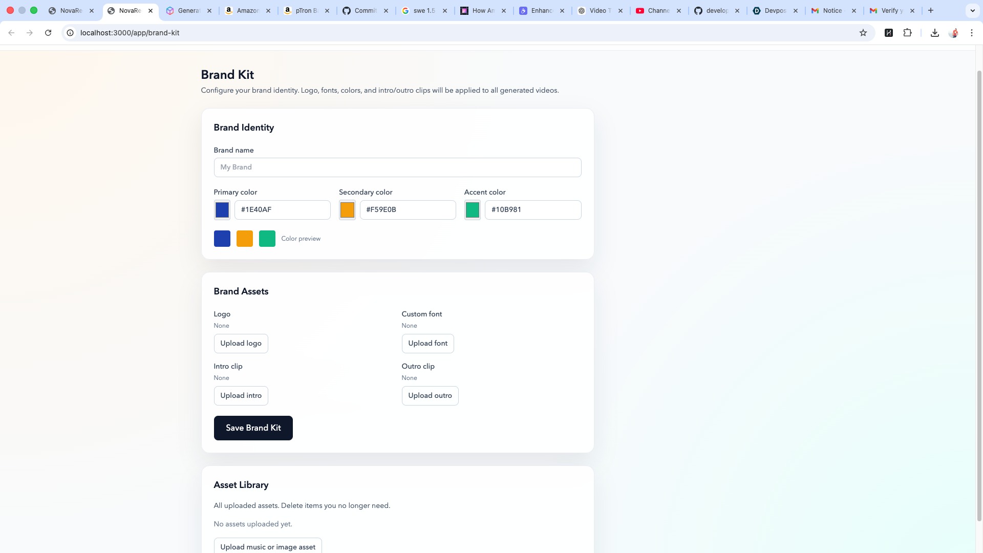Click Upload font button
Viewport: 983px width, 553px height.
tap(428, 344)
